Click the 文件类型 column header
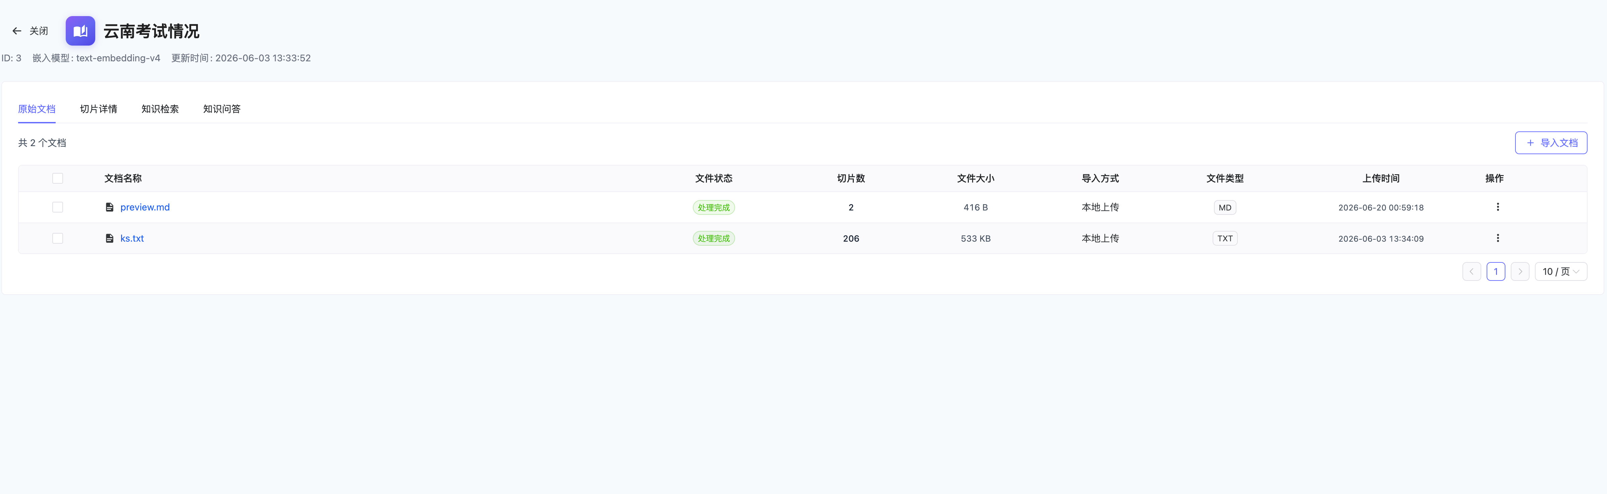The height and width of the screenshot is (494, 1607). click(x=1225, y=178)
